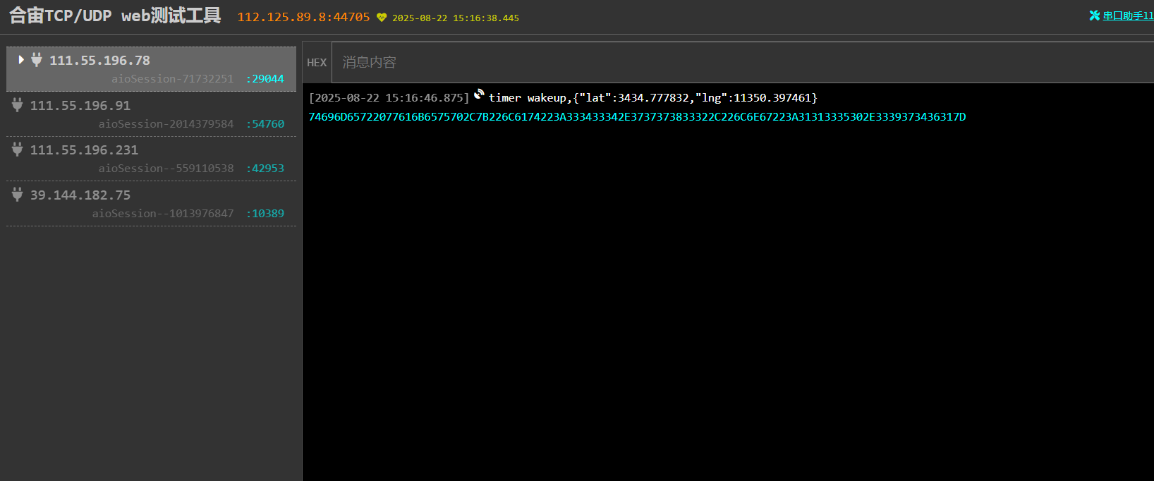Click the heartbeat icon next to the server address
The height and width of the screenshot is (481, 1154).
coord(382,18)
